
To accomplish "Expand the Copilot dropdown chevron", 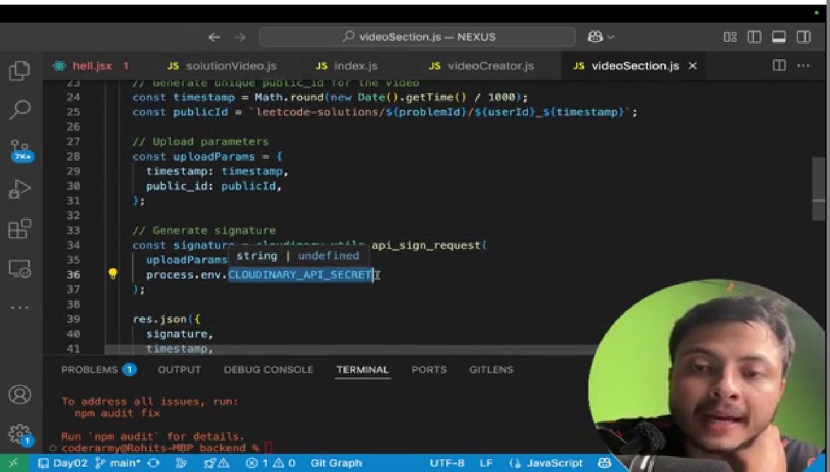I will [x=611, y=37].
